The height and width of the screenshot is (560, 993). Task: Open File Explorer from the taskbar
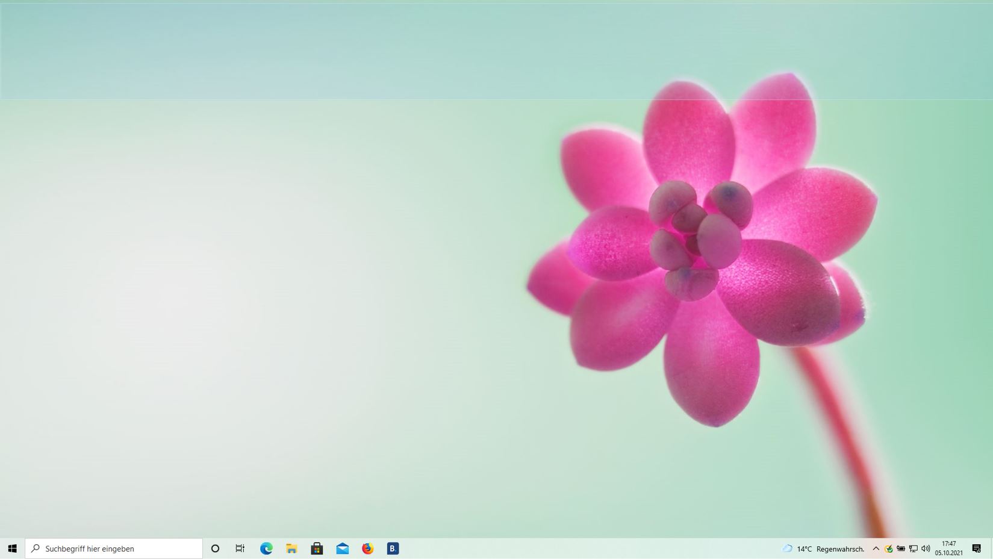tap(291, 549)
